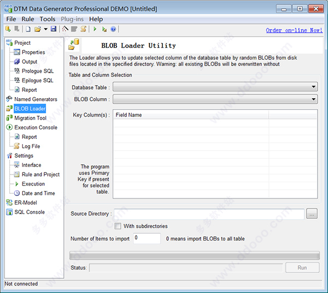The image size is (328, 293).
Task: Open help via blue question mark icon
Action: coord(113,29)
